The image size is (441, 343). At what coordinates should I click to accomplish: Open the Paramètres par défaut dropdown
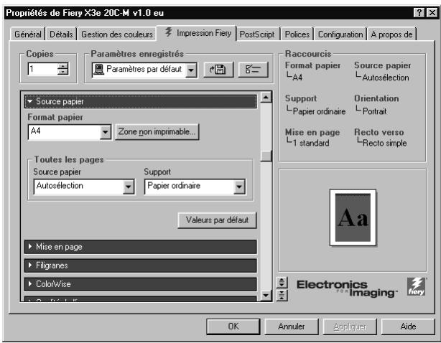(x=191, y=70)
